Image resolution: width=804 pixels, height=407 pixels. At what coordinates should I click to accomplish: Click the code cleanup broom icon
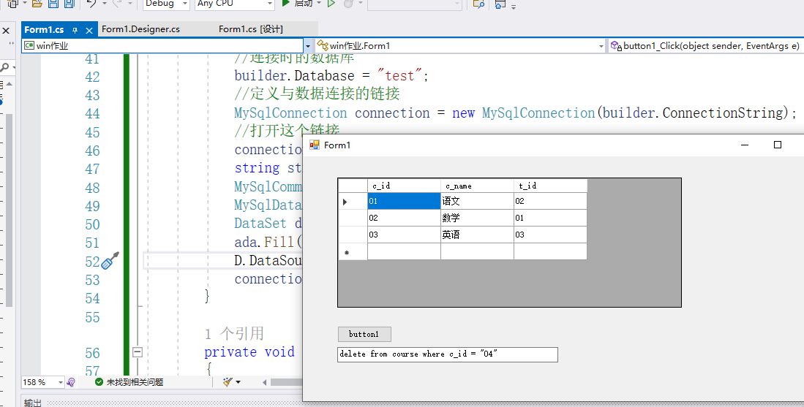pos(228,382)
